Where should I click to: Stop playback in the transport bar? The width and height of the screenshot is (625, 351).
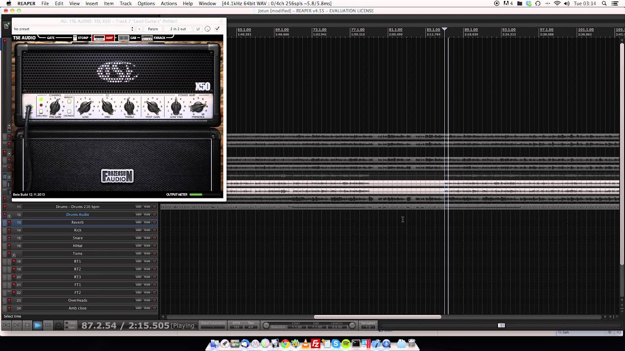27,325
